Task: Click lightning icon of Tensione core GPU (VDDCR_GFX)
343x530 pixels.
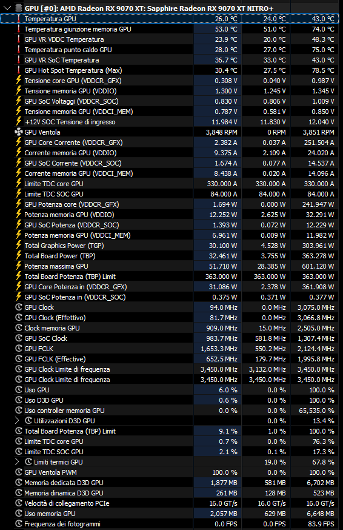Action: [x=19, y=81]
